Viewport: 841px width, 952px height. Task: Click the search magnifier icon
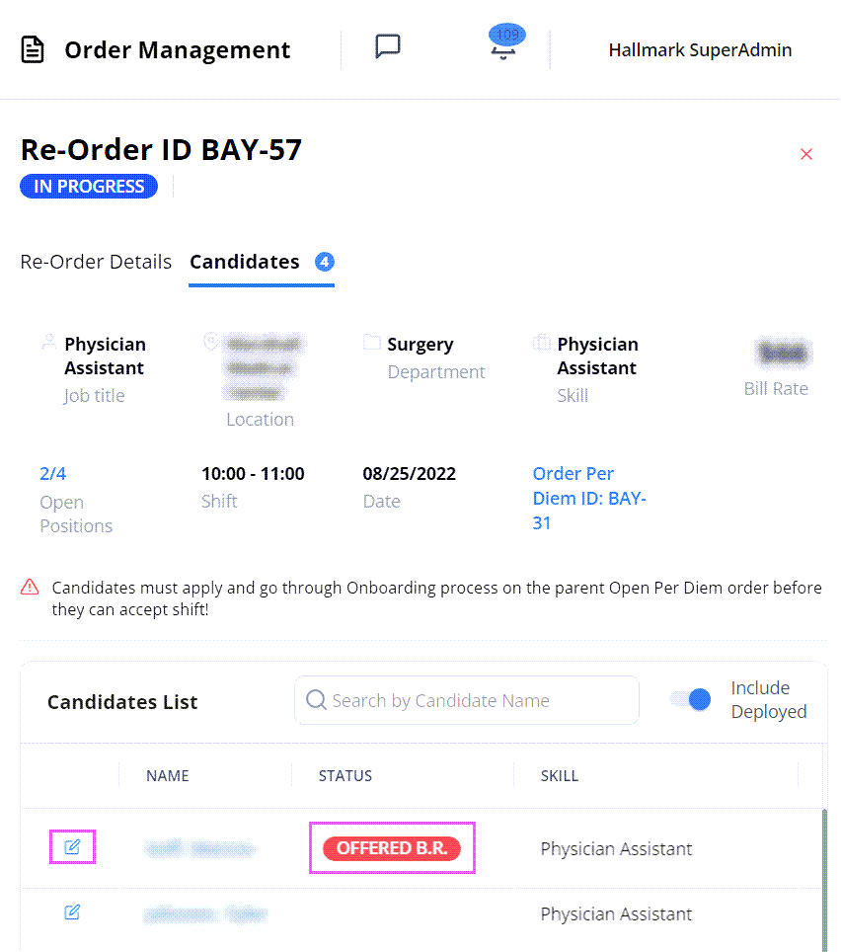[316, 699]
